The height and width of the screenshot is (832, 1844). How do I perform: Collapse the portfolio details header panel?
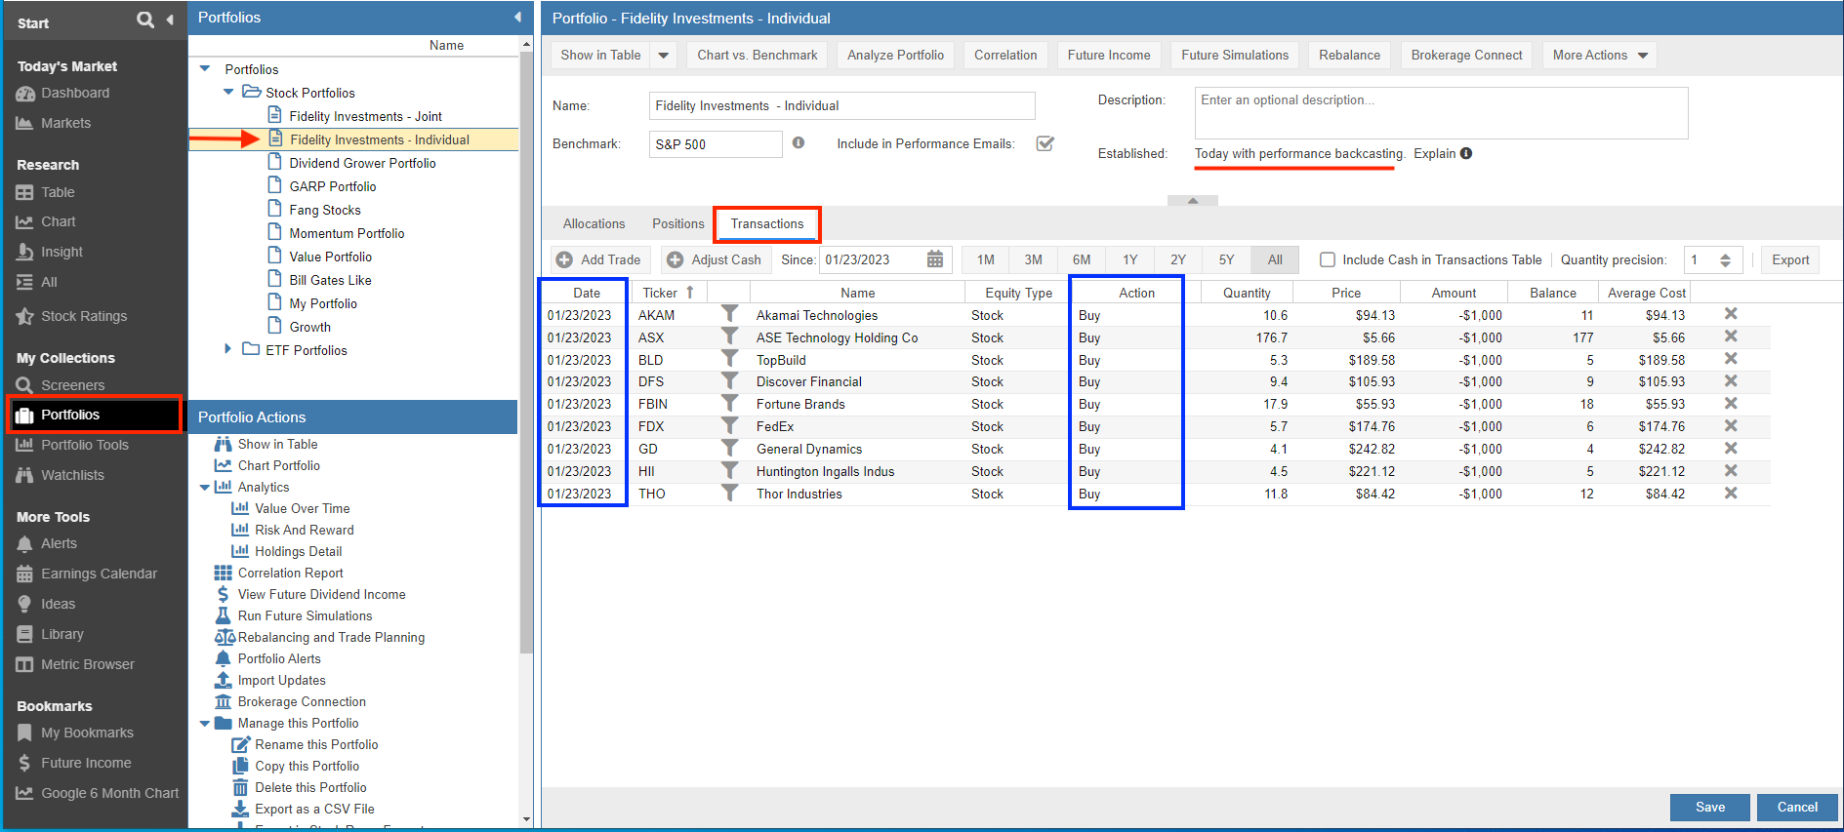tap(1193, 200)
